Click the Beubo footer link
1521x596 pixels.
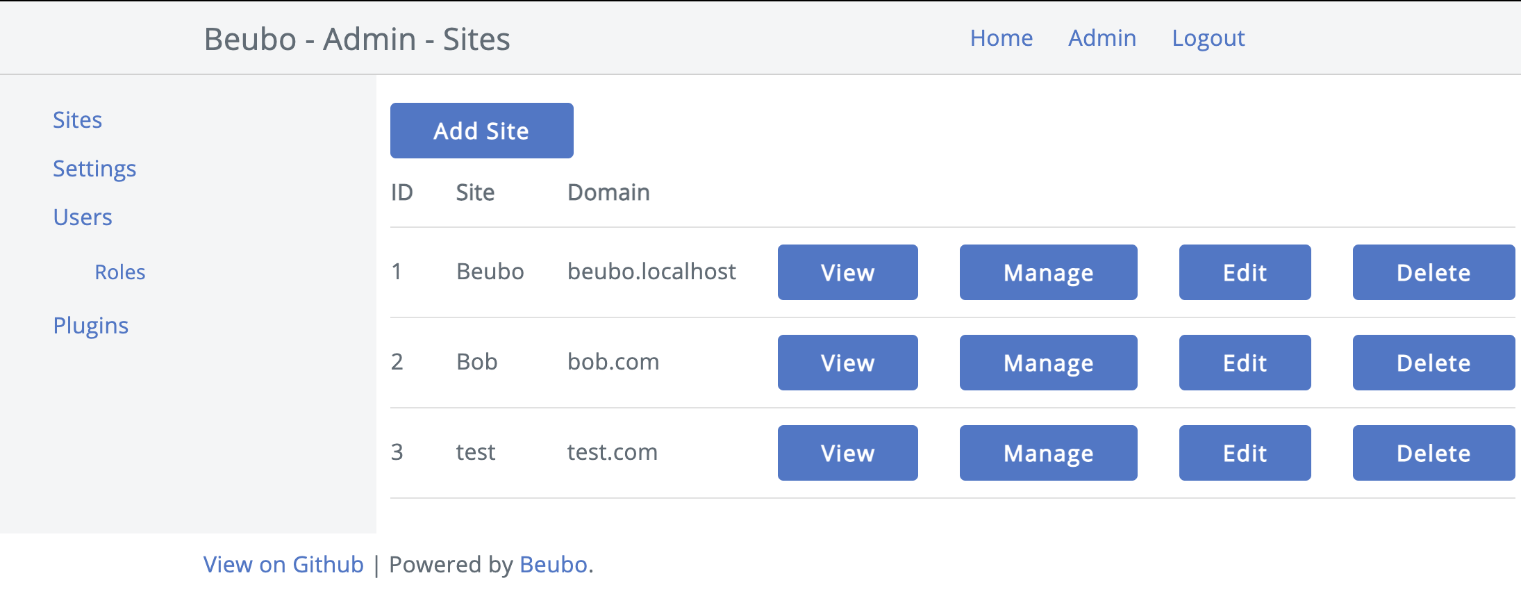pos(554,565)
